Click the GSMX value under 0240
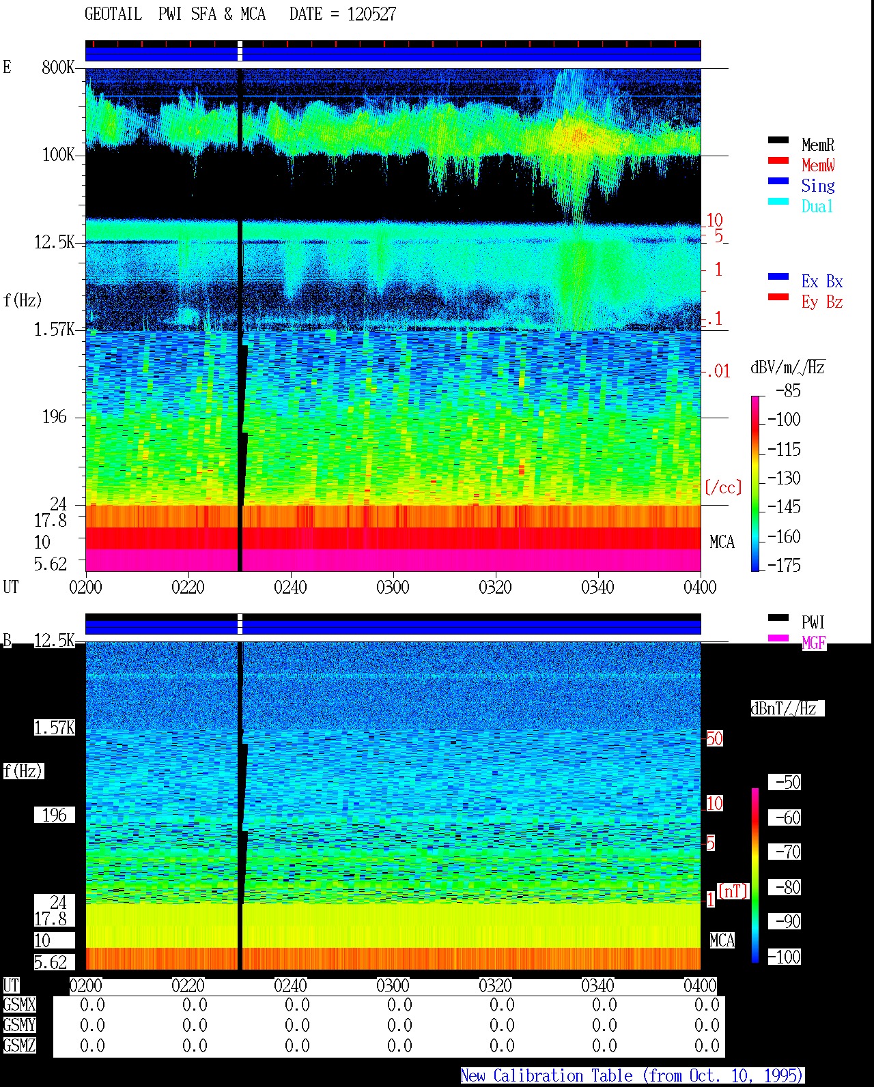 [x=297, y=1004]
